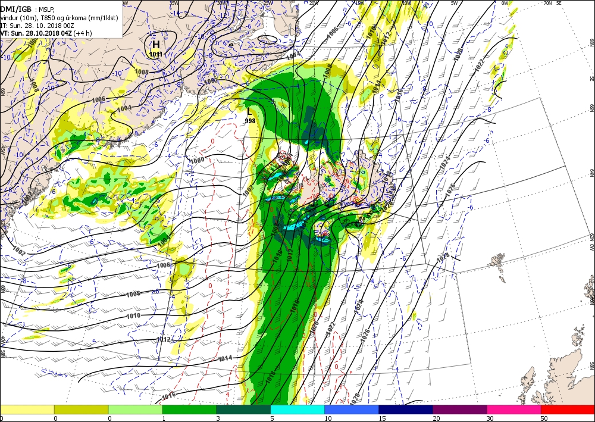Click the '-14' temperature contour label
The height and width of the screenshot is (422, 595).
point(174,13)
